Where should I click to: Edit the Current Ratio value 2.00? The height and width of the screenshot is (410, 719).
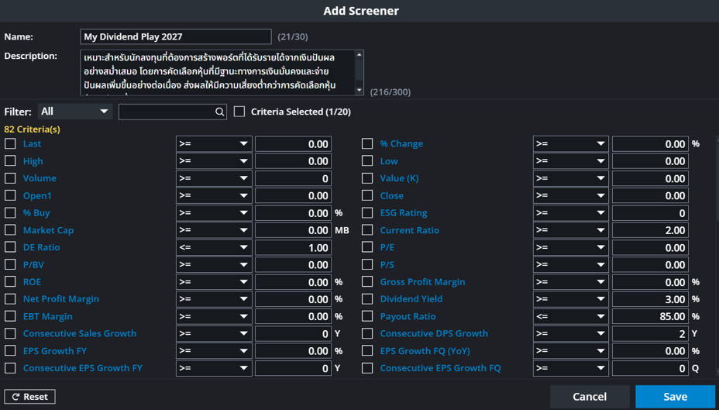click(650, 230)
